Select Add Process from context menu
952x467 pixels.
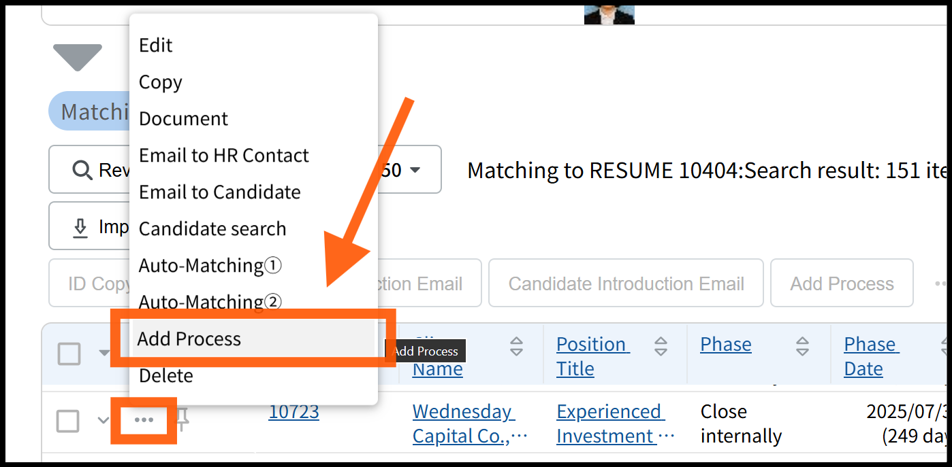(189, 339)
